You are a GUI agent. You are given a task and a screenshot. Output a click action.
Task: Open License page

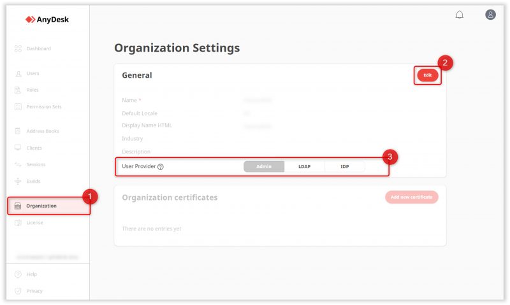35,222
